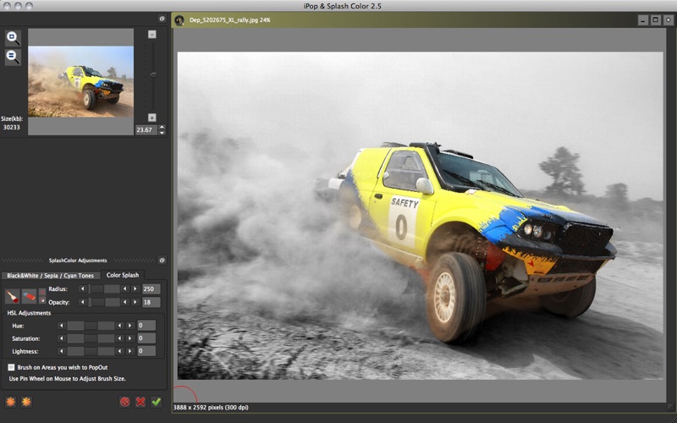677x423 pixels.
Task: Click the red circular no-entry icon
Action: [124, 401]
